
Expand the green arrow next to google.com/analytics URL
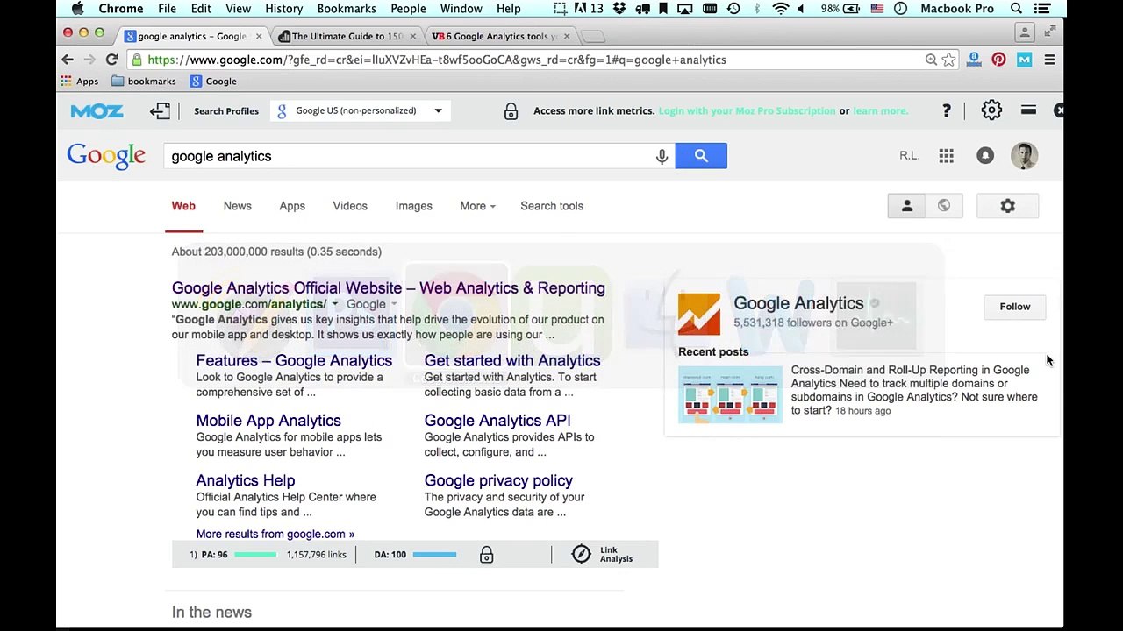[x=335, y=305]
